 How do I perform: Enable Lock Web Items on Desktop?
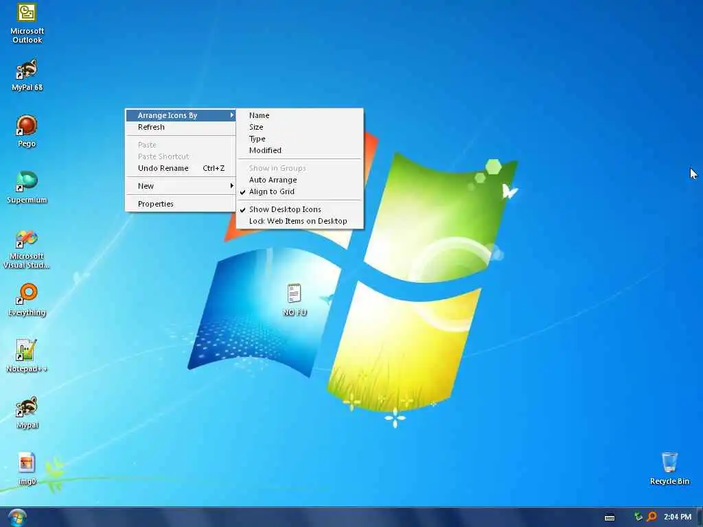coord(300,221)
